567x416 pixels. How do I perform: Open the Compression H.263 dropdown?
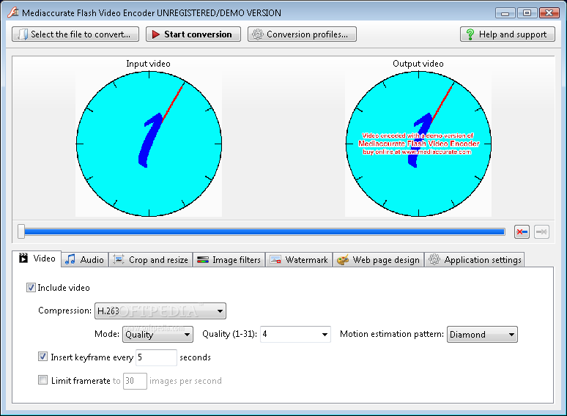pyautogui.click(x=160, y=311)
